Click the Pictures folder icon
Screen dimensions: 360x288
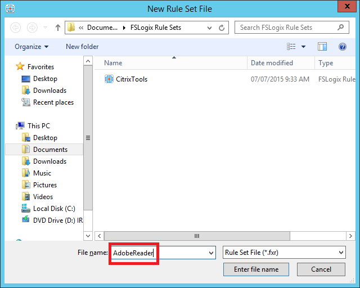(26, 184)
